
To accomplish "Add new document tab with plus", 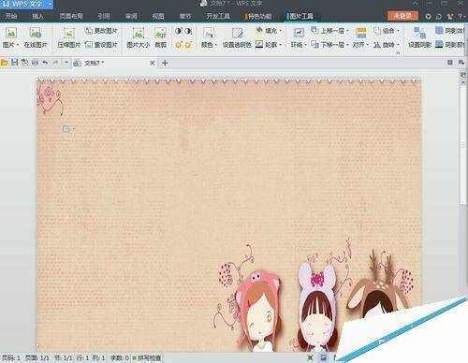I will pyautogui.click(x=165, y=63).
